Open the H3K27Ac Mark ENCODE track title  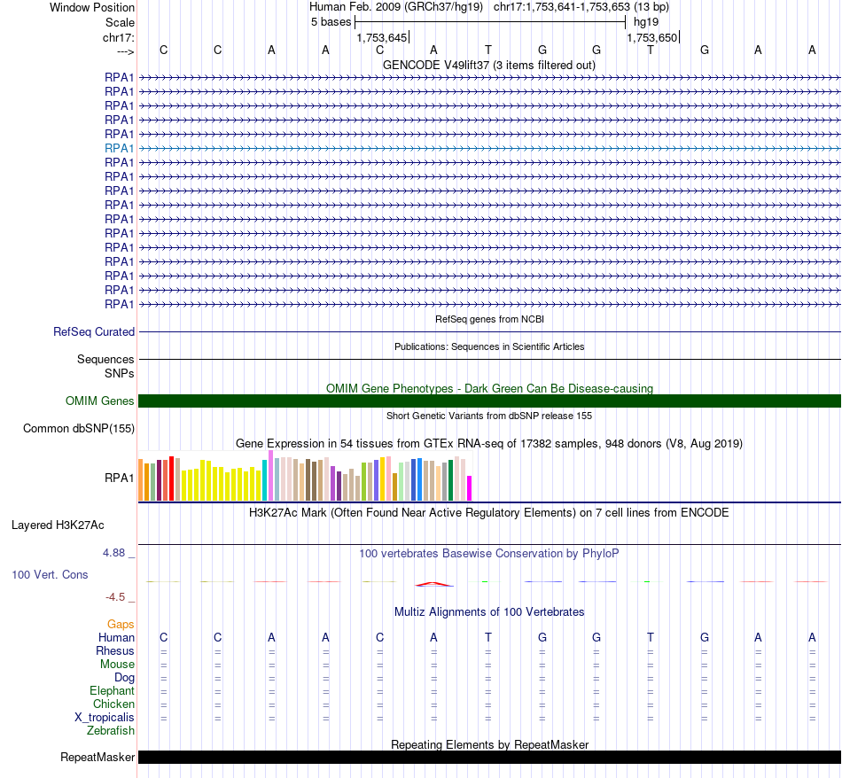488,512
